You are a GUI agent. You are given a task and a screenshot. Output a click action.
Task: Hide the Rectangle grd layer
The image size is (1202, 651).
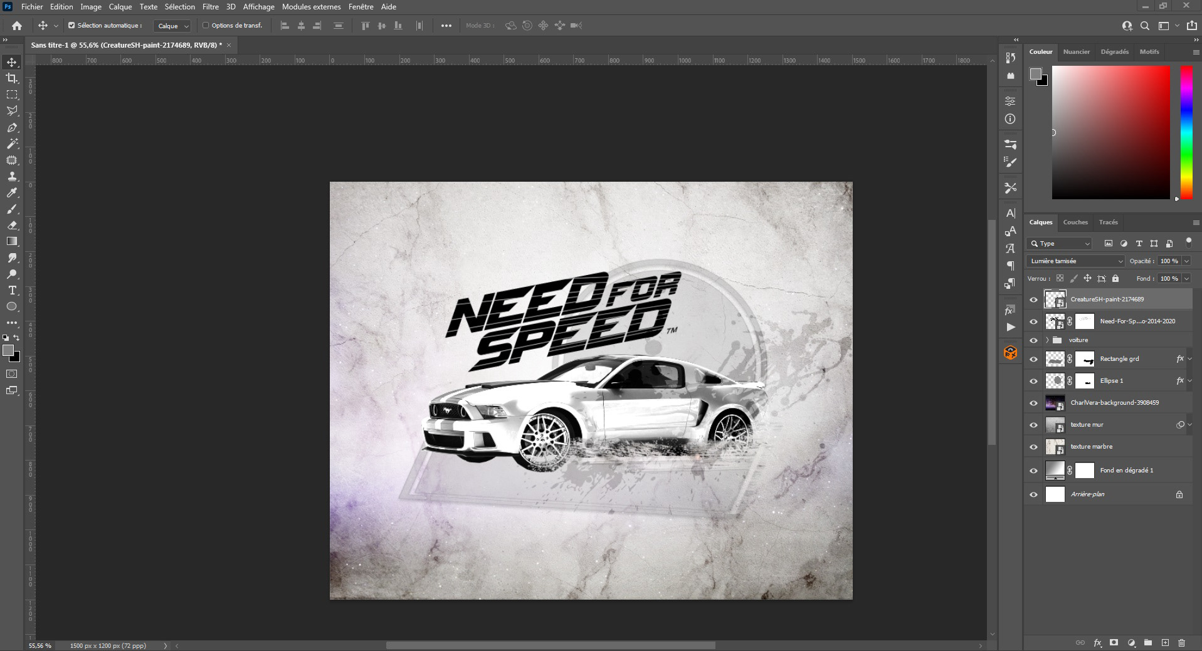1034,359
